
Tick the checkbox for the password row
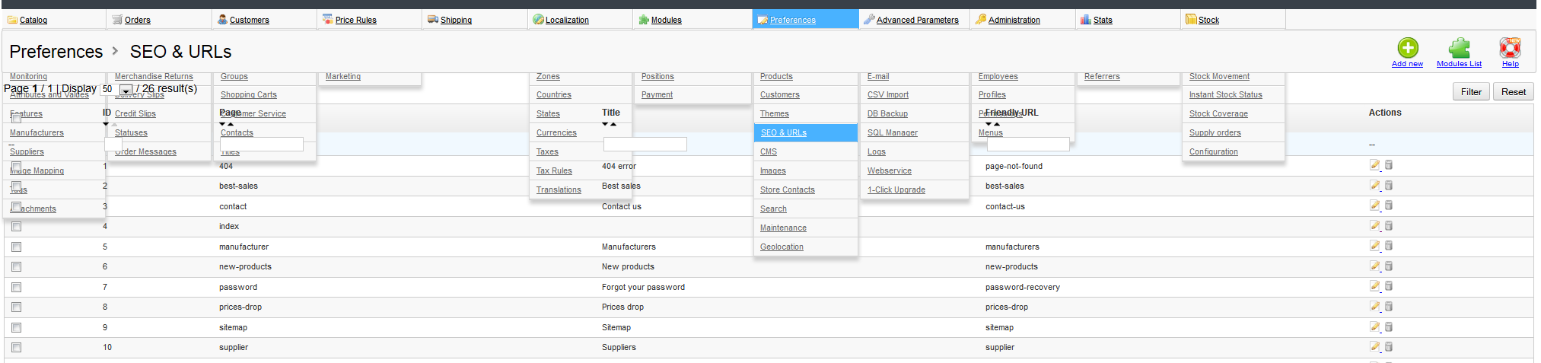pyautogui.click(x=17, y=287)
